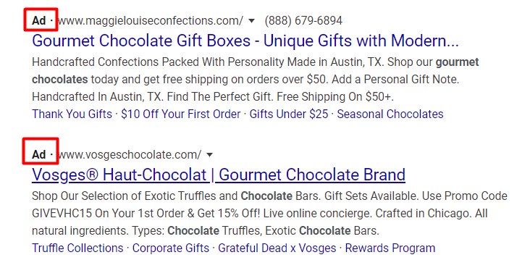Open Vosges Haut-Chocolat Gourmet Chocolate Brand headline
Screen dimensions: 530x268
219,175
